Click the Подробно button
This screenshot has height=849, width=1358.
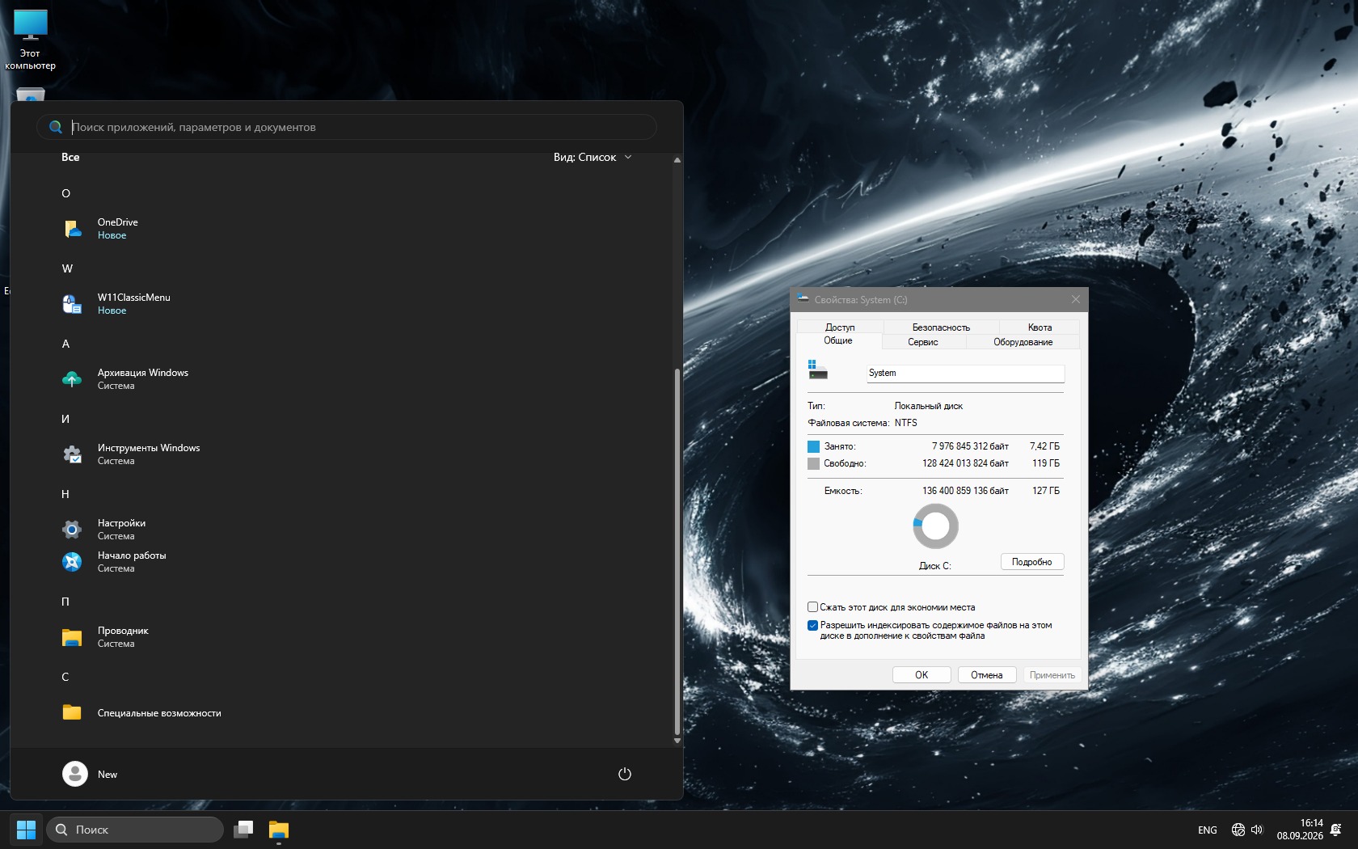tap(1032, 562)
